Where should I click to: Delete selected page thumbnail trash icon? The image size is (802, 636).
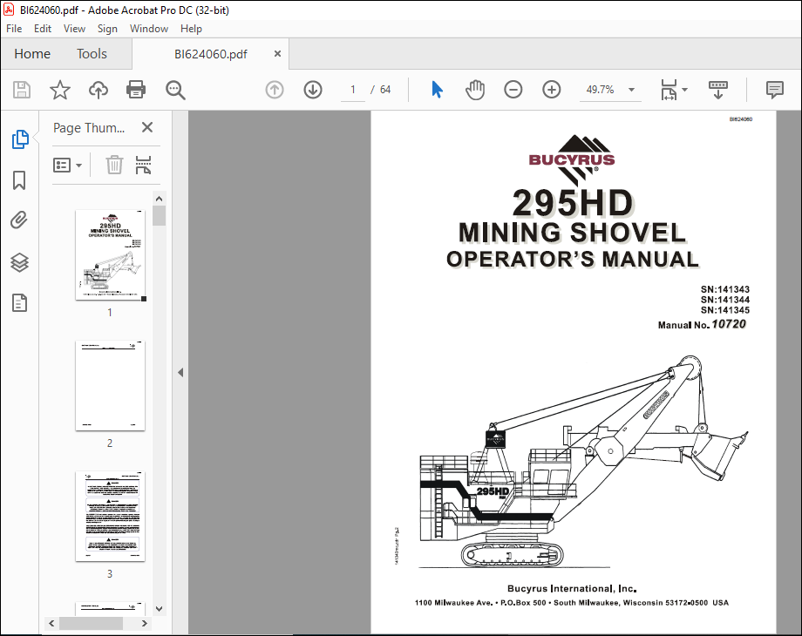[x=114, y=166]
